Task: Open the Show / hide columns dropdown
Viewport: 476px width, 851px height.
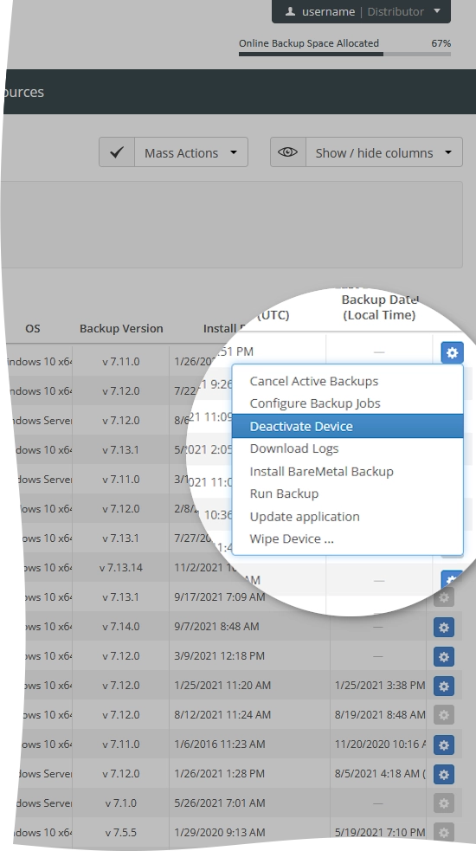Action: [x=384, y=152]
